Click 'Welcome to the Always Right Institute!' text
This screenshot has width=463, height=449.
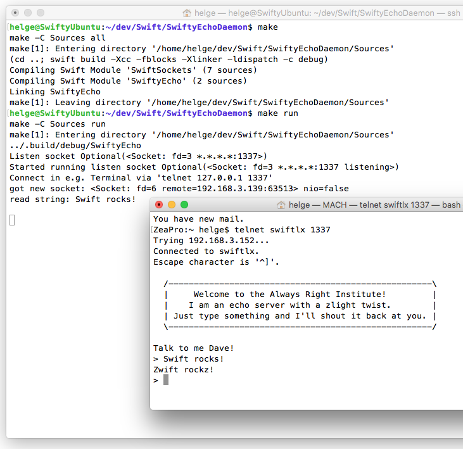[x=289, y=294]
